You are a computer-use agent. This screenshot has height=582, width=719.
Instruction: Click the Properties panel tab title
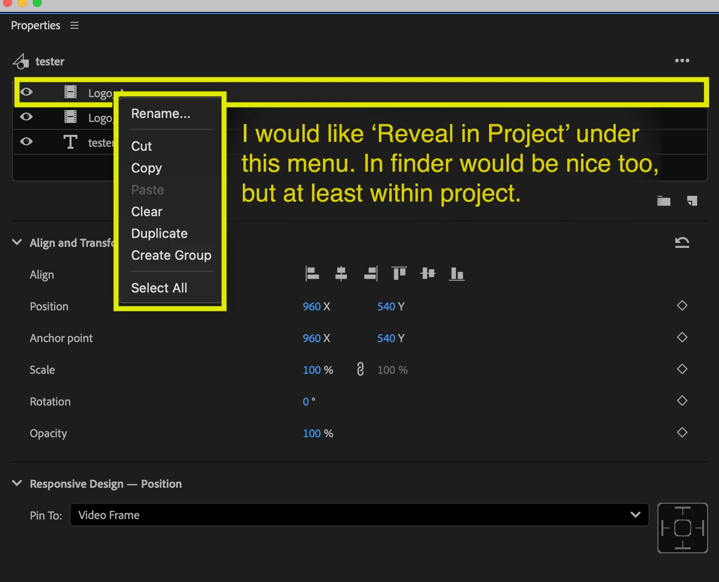click(x=36, y=25)
